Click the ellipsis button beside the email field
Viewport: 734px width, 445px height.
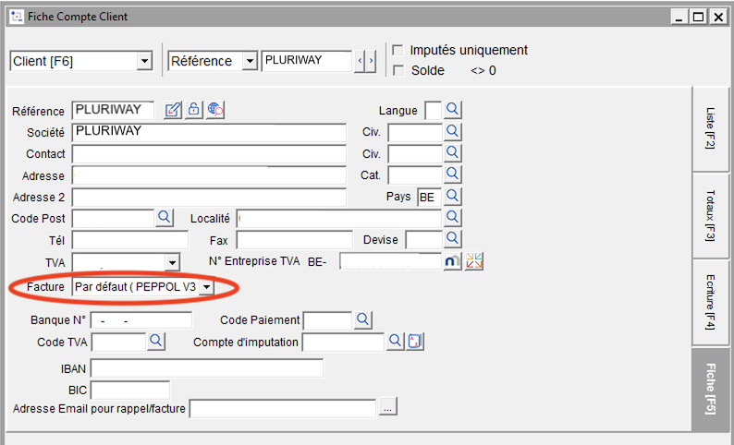(x=387, y=407)
